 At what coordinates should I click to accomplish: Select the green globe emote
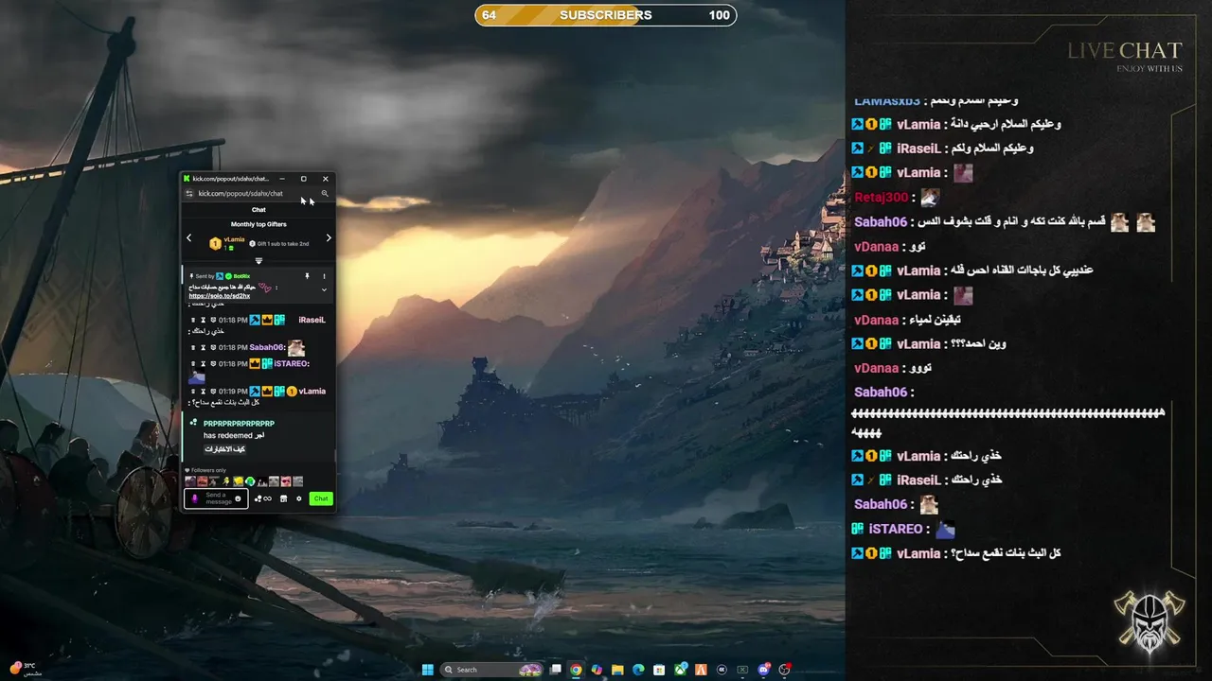tap(250, 481)
